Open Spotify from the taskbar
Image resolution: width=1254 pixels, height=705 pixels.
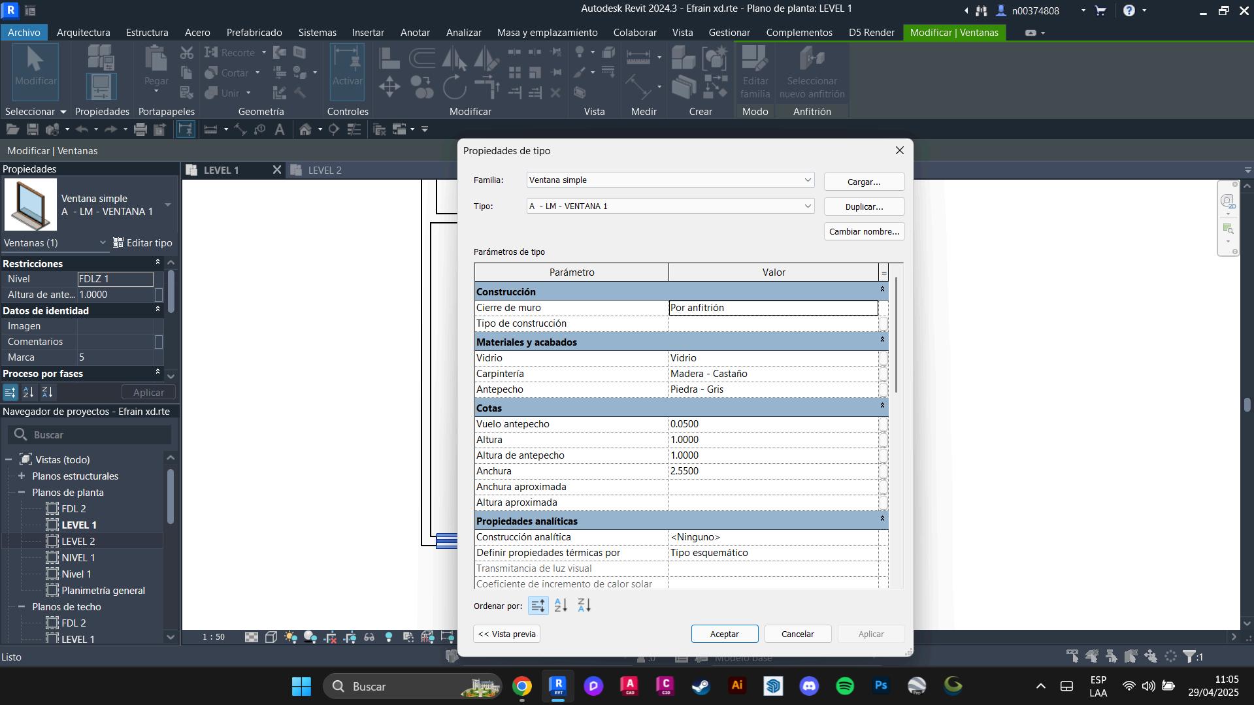pyautogui.click(x=845, y=686)
